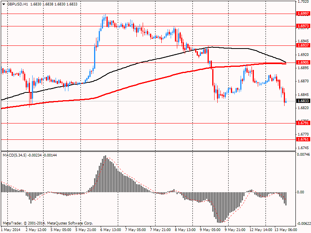Click the tallest MACD histogram peak bar
The width and height of the screenshot is (311, 233).
[105, 174]
